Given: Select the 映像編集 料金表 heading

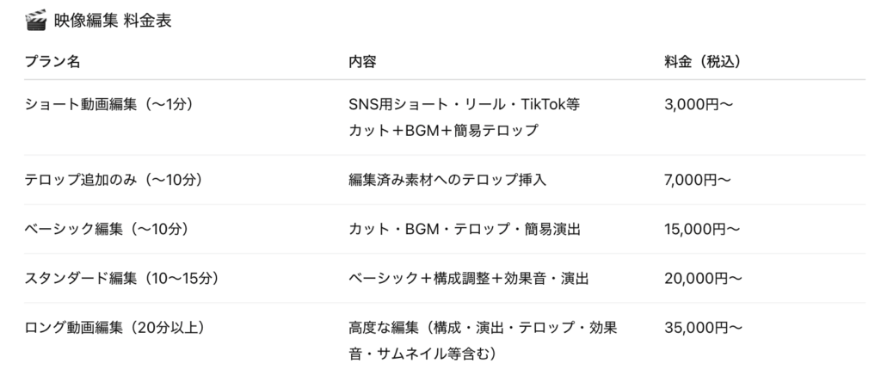Looking at the screenshot, I should click(113, 21).
